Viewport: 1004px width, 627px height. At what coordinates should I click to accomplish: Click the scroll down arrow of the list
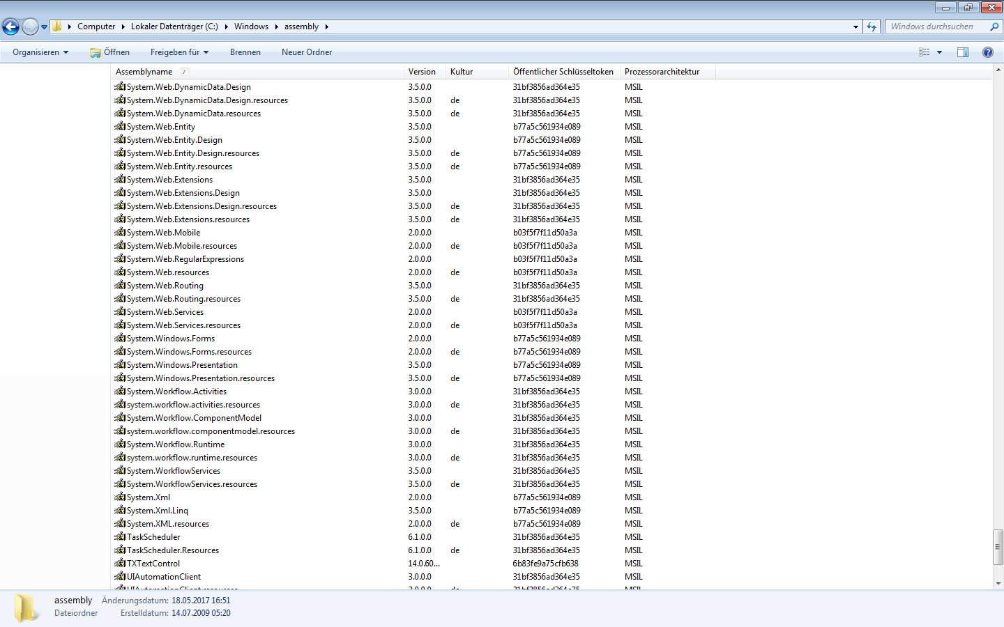[998, 583]
